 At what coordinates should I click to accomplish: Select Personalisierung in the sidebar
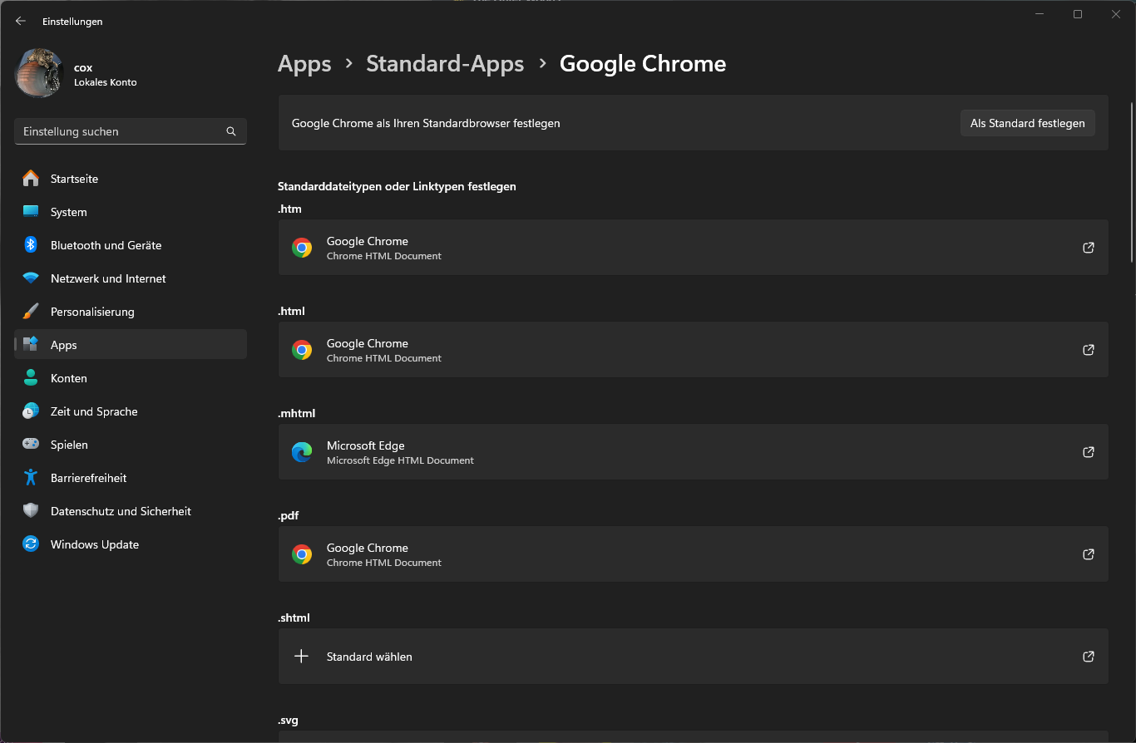pos(92,312)
